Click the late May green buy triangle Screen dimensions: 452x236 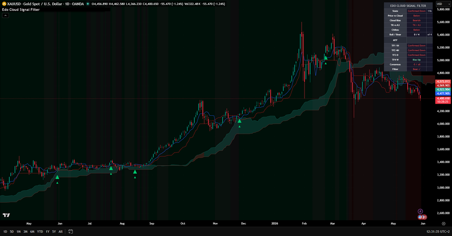click(57, 177)
